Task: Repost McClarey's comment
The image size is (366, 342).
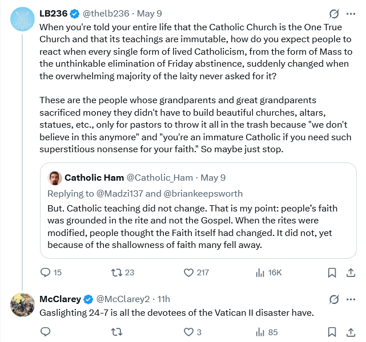Action: [116, 332]
